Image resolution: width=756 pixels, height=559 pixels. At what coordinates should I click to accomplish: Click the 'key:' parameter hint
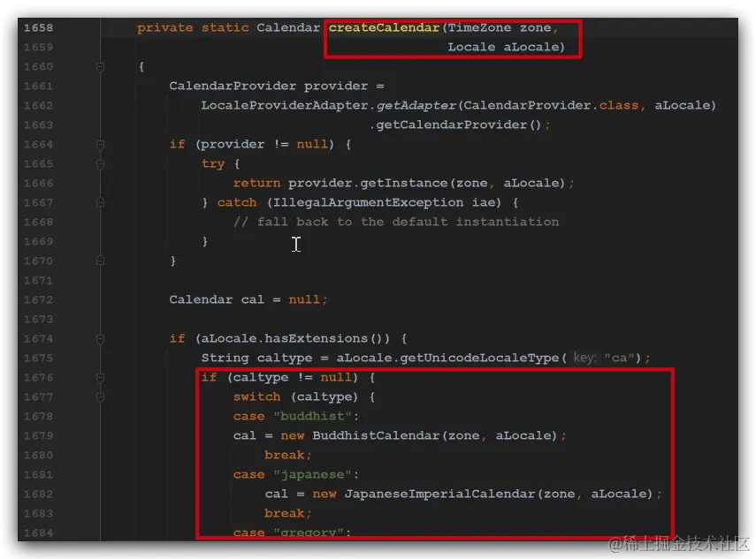pos(584,359)
